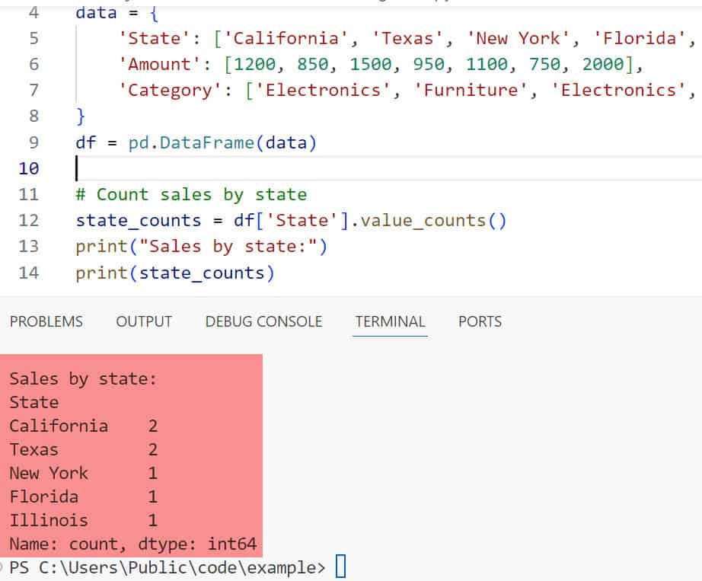The height and width of the screenshot is (581, 702).
Task: Open the DEBUG CONSOLE tab
Action: pyautogui.click(x=263, y=321)
